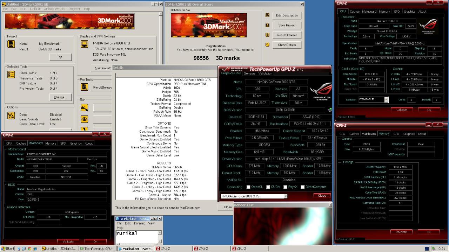Open the Format menu in Notepad
This screenshot has width=449, height=252.
point(139,223)
